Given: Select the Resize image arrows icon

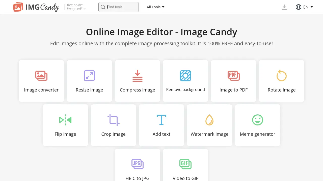Looking at the screenshot, I should 89,76.
